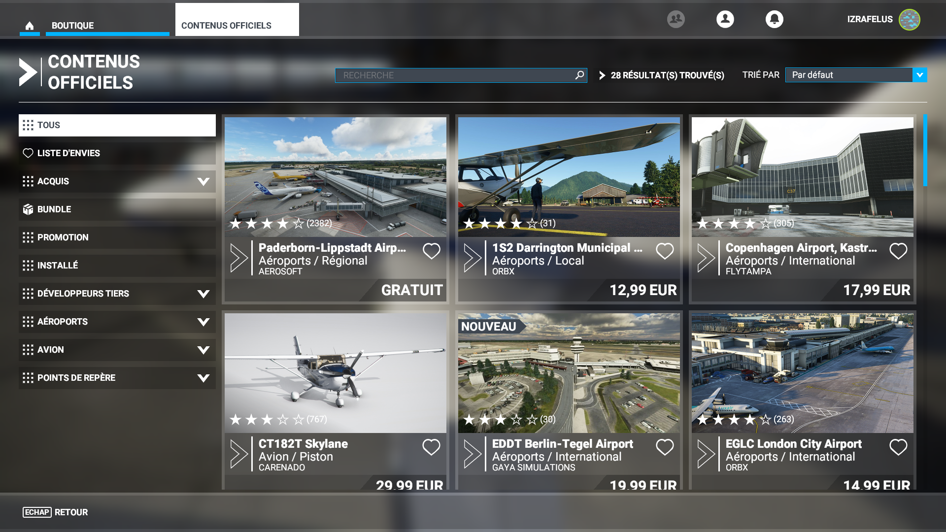Expand the Points de repère chevron

pyautogui.click(x=203, y=378)
